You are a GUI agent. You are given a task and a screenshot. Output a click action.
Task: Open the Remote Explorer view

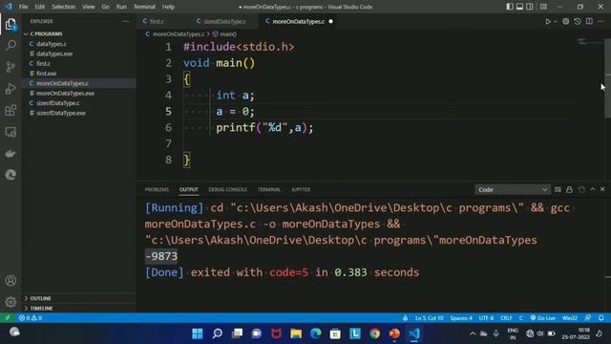point(11,132)
